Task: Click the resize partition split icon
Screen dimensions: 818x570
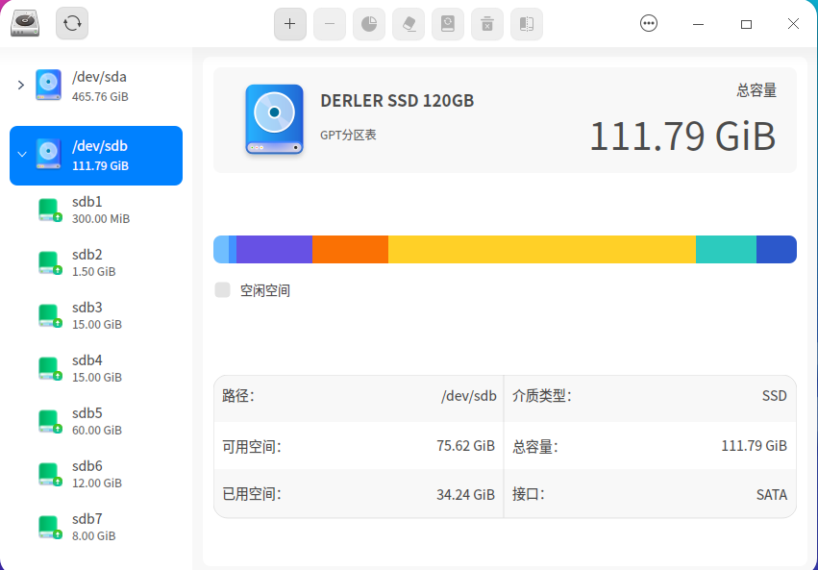Action: 527,24
